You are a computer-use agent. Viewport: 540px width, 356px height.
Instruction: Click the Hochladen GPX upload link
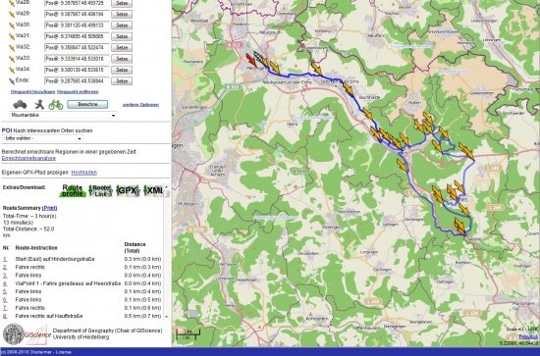[84, 173]
